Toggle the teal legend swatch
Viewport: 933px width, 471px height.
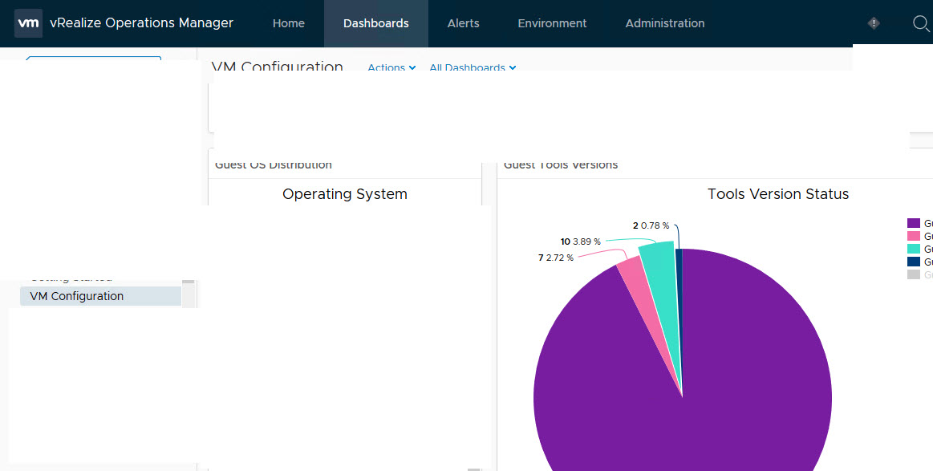click(x=913, y=249)
